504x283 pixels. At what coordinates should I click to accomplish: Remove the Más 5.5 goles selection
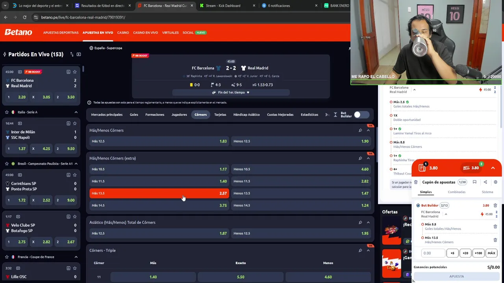495,226
